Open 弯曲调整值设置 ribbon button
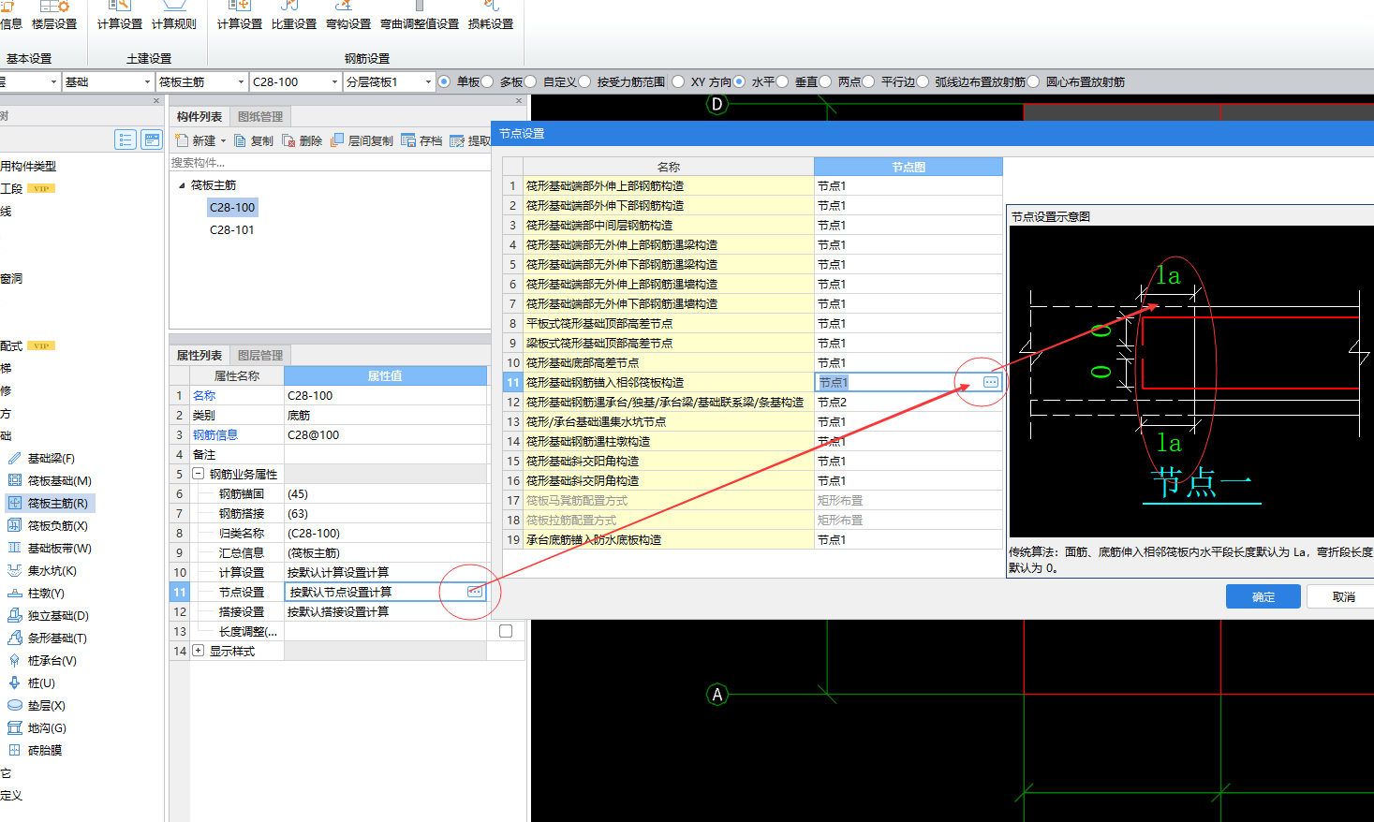The width and height of the screenshot is (1374, 822). coord(420,16)
